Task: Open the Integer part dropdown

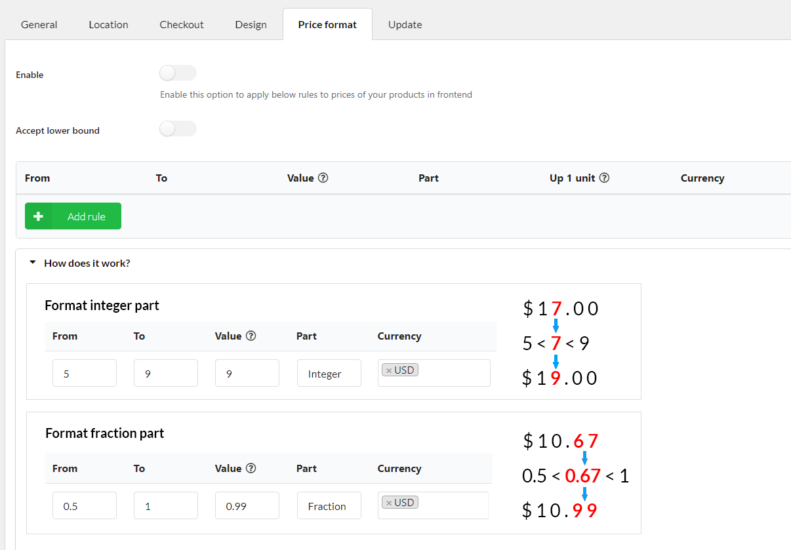Action: (x=329, y=374)
